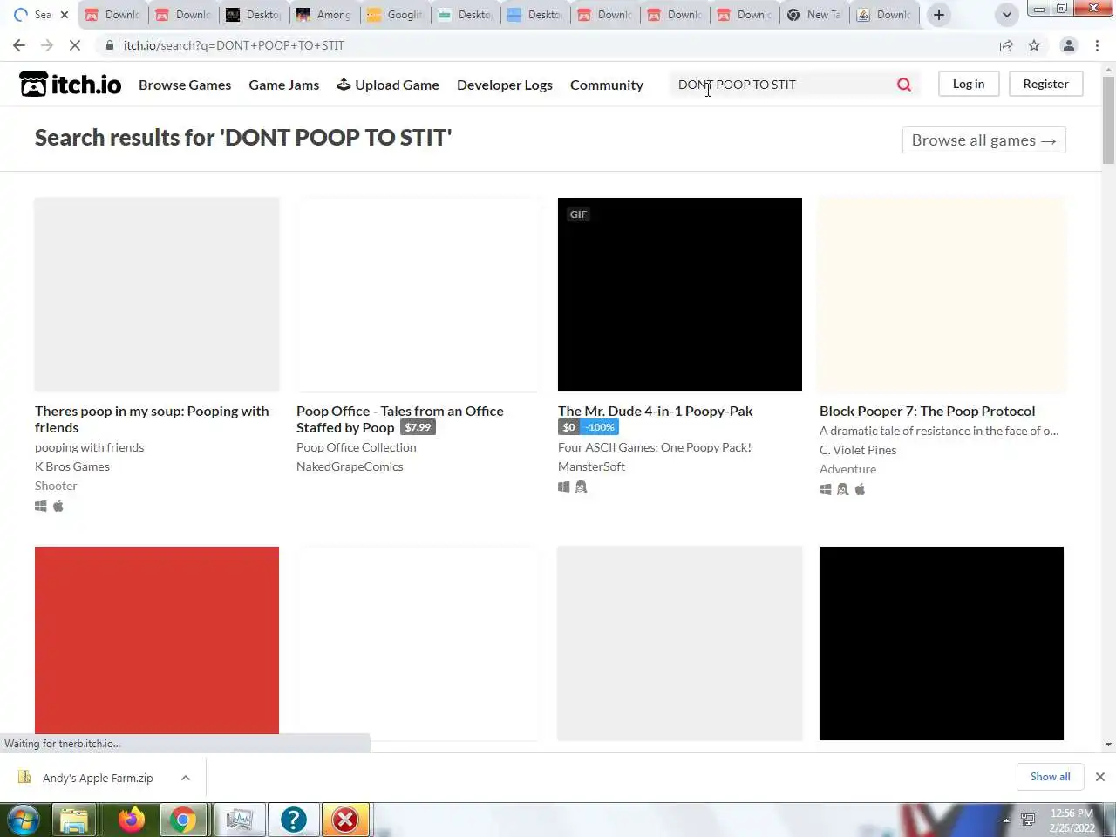This screenshot has height=837, width=1116.
Task: Bookmark this page with the star icon
Action: coord(1034,45)
